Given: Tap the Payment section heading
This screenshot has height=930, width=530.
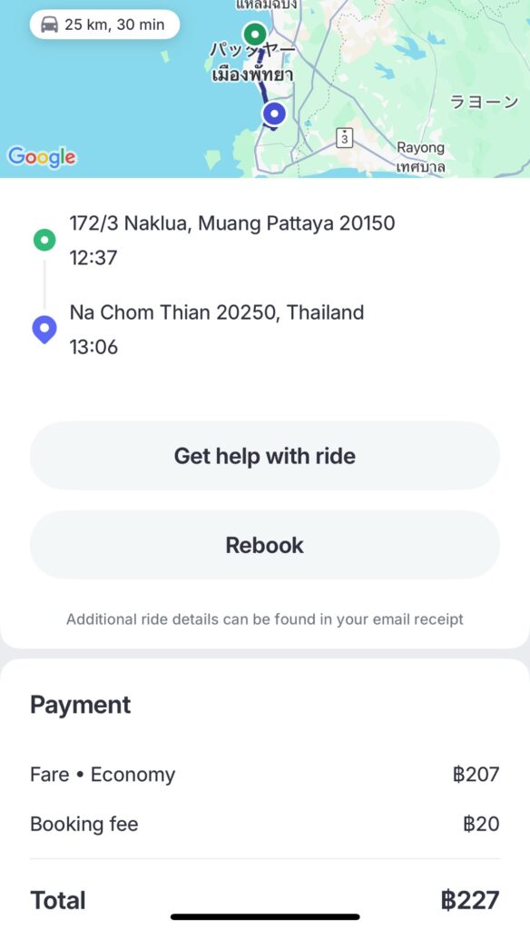Looking at the screenshot, I should 81,705.
